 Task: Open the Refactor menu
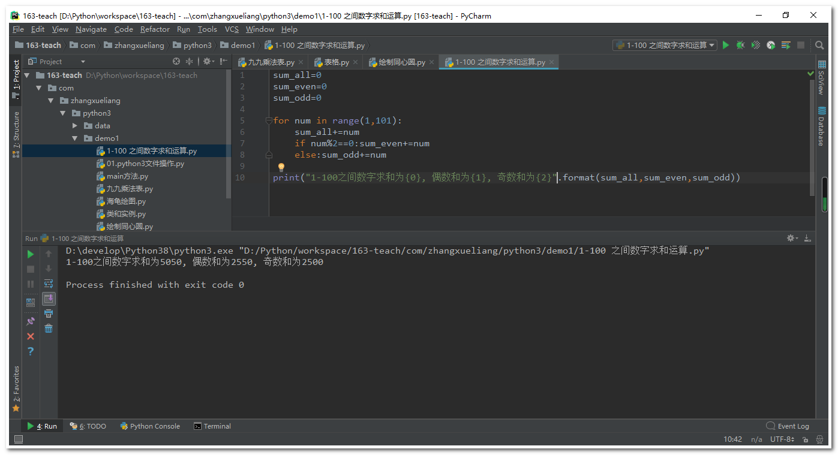[155, 29]
